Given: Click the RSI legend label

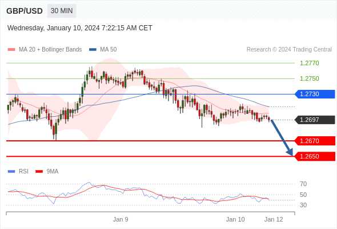Looking at the screenshot, I should [x=23, y=172].
